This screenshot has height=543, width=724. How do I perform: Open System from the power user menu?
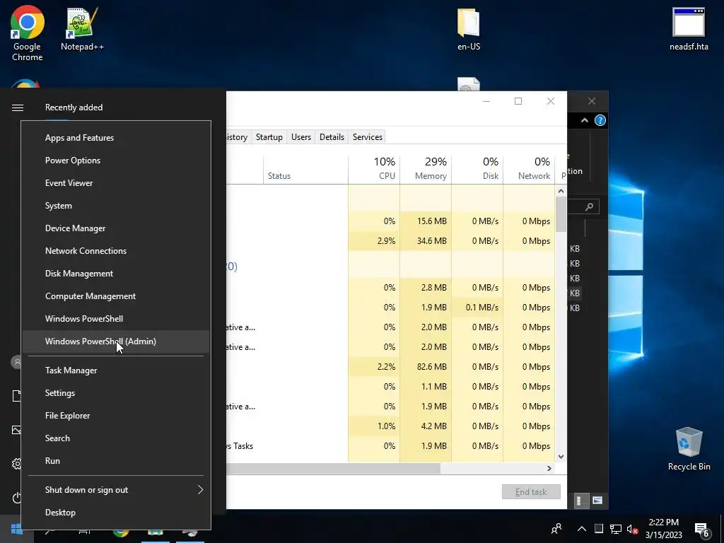tap(116, 206)
